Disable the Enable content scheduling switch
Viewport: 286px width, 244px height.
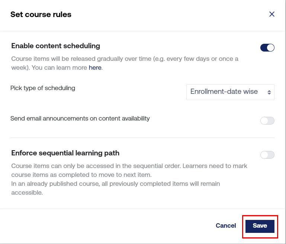[267, 47]
